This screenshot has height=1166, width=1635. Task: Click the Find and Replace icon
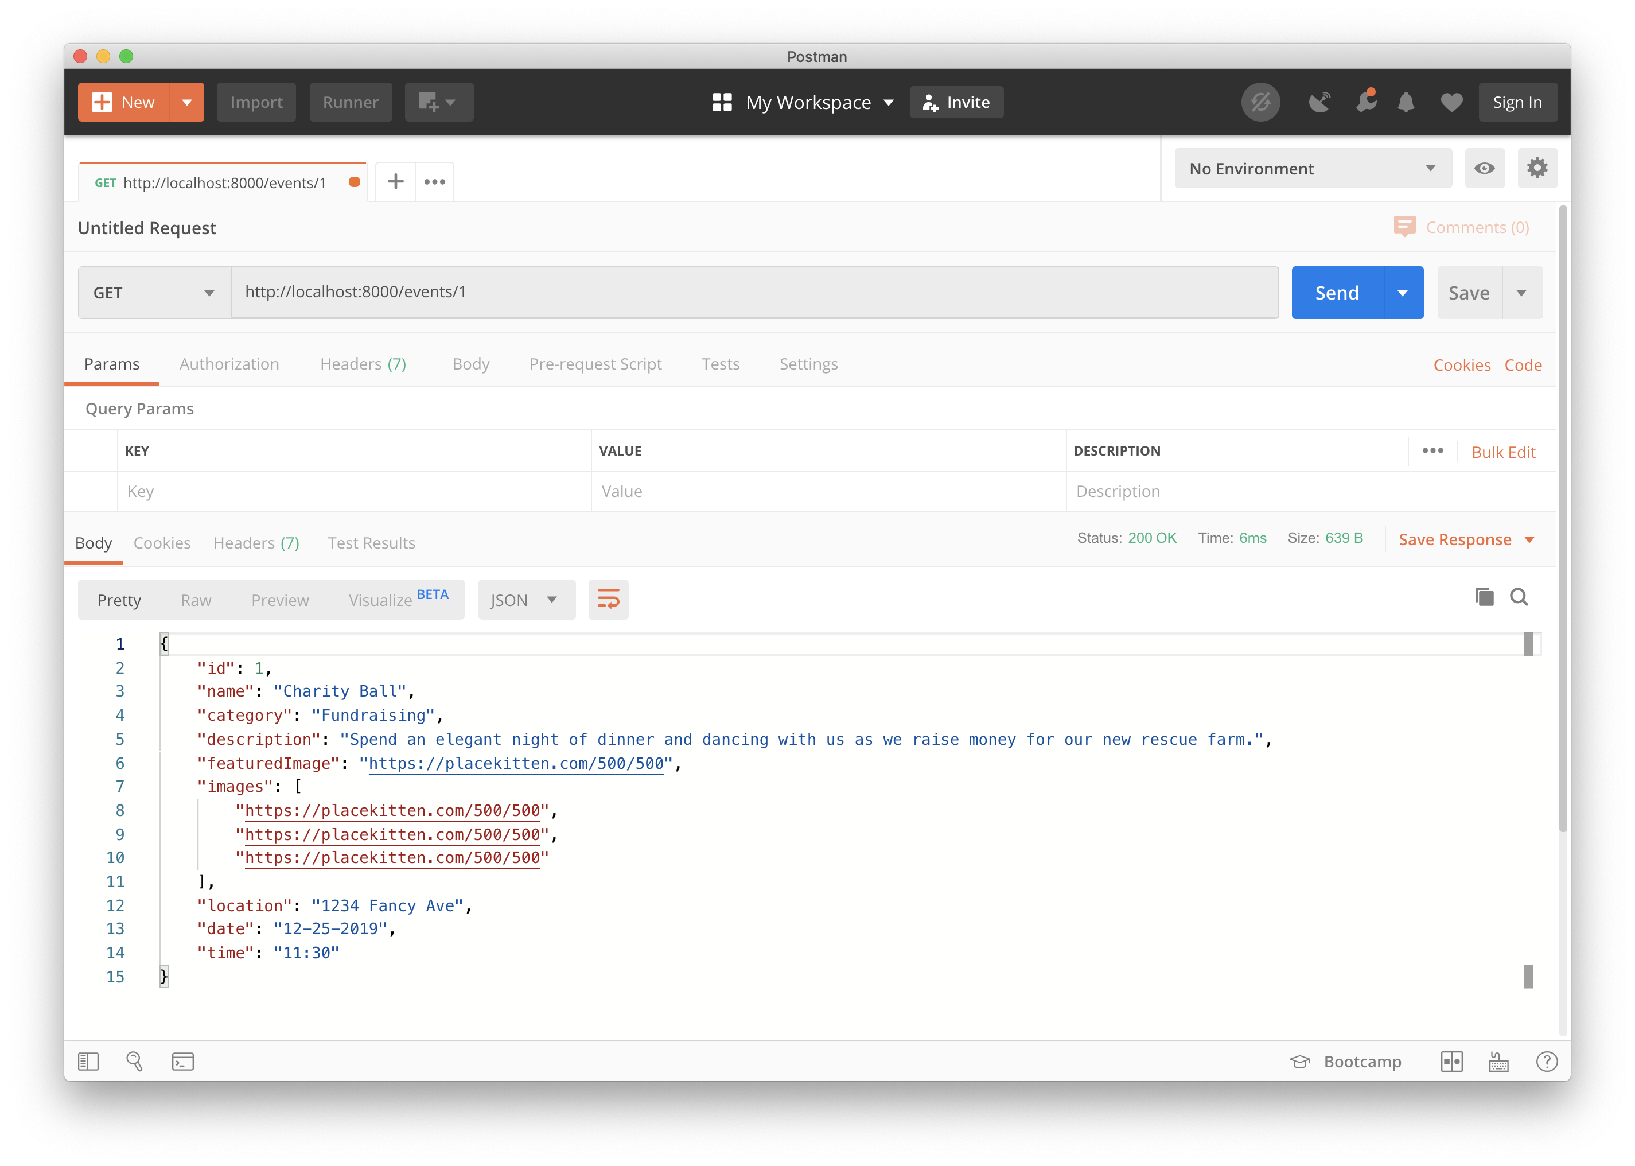click(x=134, y=1061)
